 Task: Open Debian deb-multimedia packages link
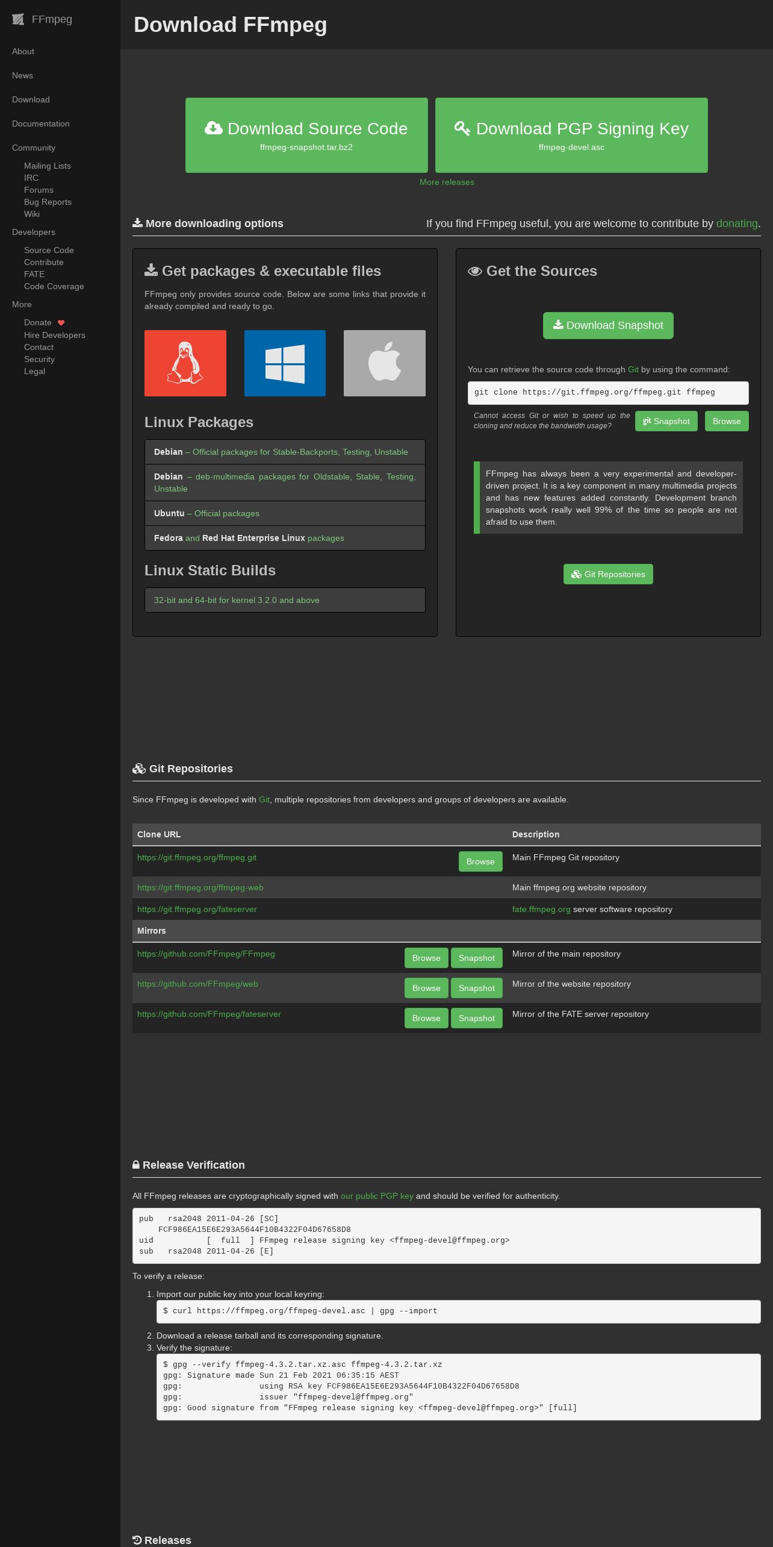tap(285, 483)
